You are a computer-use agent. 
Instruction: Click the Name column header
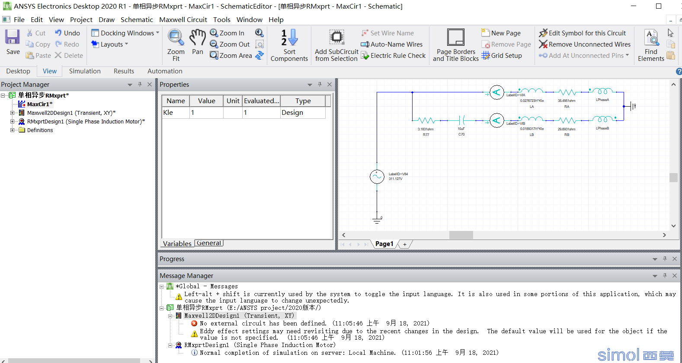coord(176,101)
